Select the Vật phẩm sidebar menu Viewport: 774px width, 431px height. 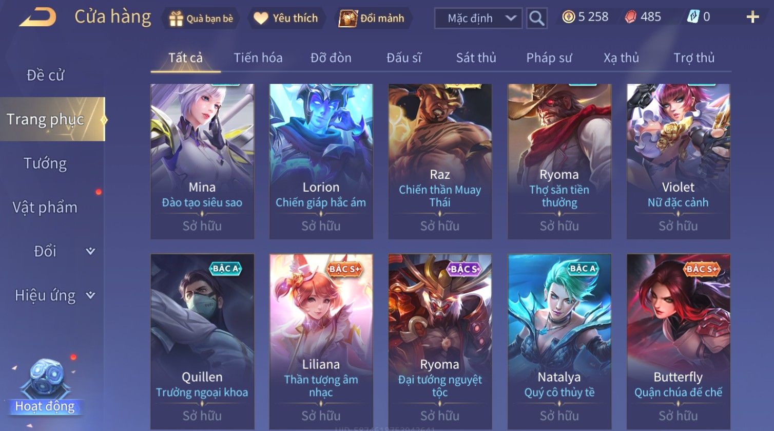(45, 208)
